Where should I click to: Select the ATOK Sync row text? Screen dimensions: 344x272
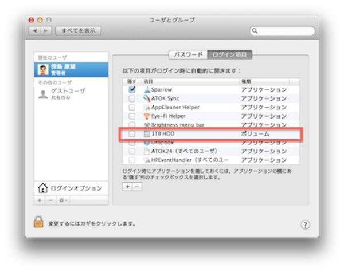pos(165,98)
